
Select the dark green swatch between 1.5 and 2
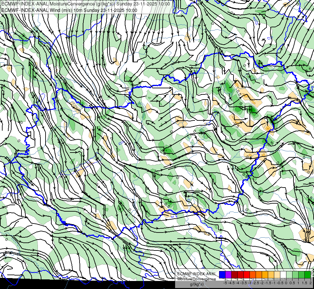(308, 275)
